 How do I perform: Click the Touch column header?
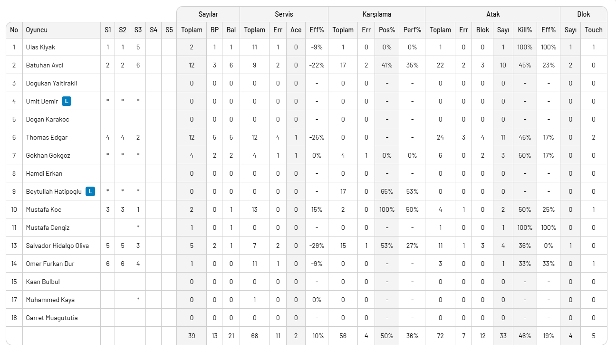click(x=594, y=30)
